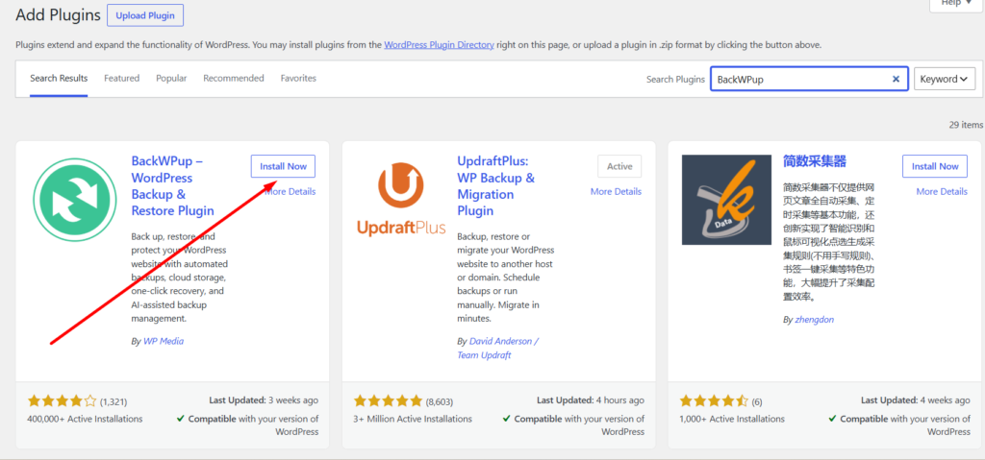985x460 pixels.
Task: Open the Keyword search type dropdown
Action: tap(945, 79)
